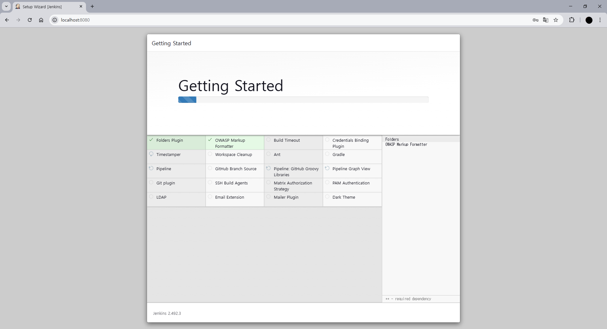Click the Mailer Plugin text
Screen dimensions: 607x329
286,197
